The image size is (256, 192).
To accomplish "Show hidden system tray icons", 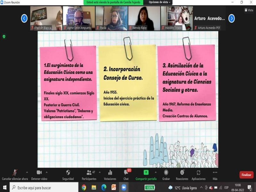I will tap(201, 188).
